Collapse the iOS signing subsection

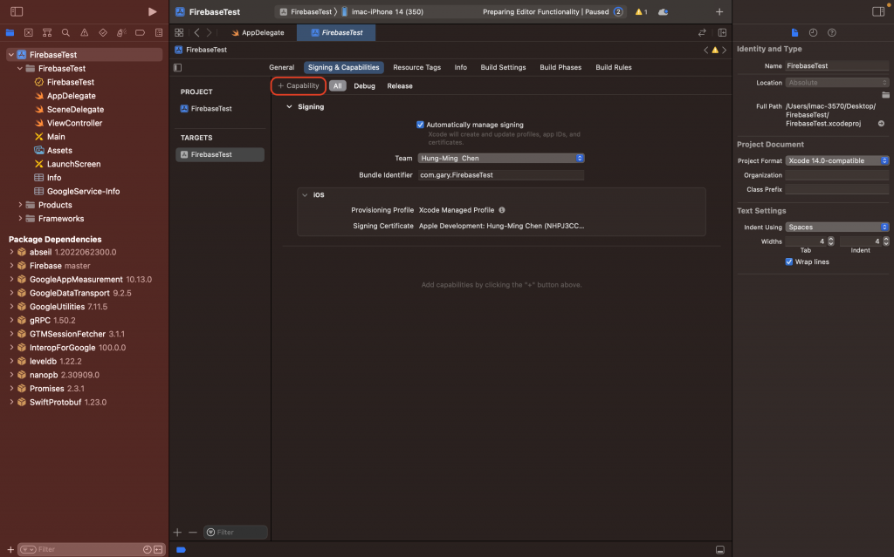(x=305, y=194)
